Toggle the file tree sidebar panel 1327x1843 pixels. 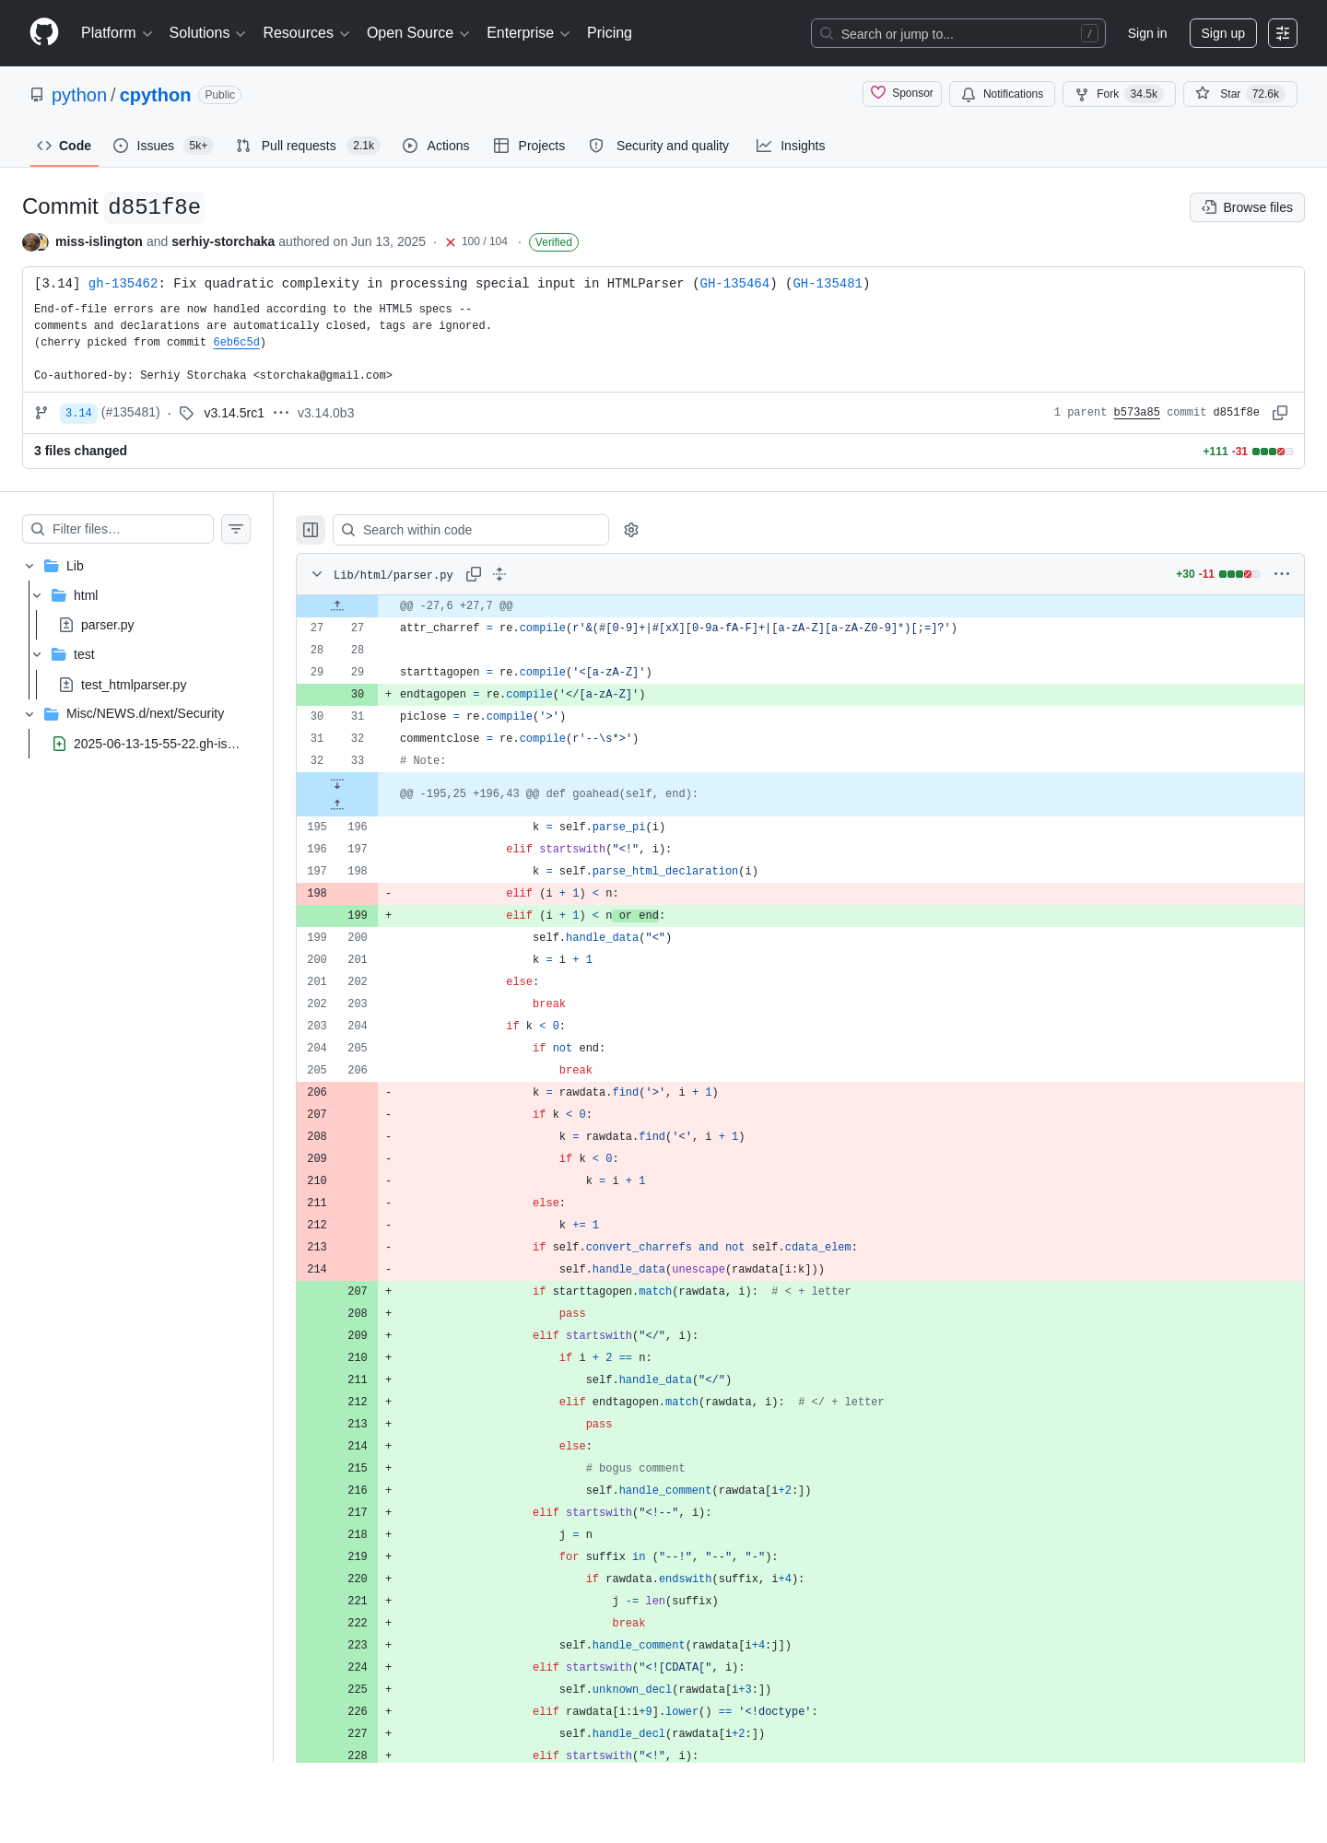pyautogui.click(x=311, y=530)
